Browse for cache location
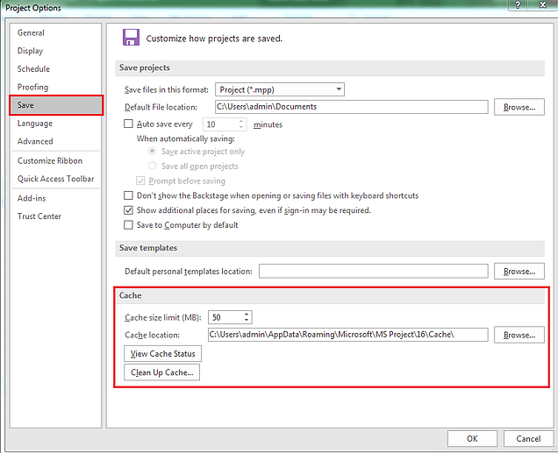Screen dimensions: 558x453 click(x=519, y=335)
